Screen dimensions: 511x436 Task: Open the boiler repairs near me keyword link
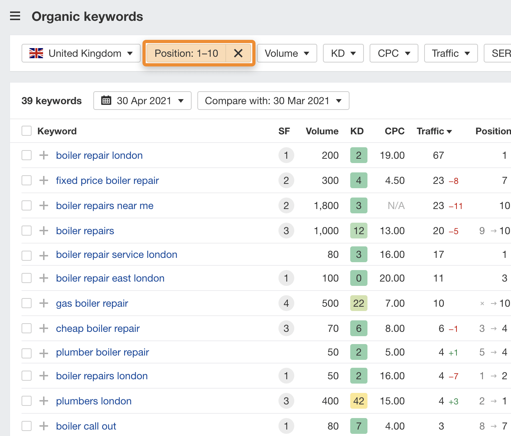105,205
